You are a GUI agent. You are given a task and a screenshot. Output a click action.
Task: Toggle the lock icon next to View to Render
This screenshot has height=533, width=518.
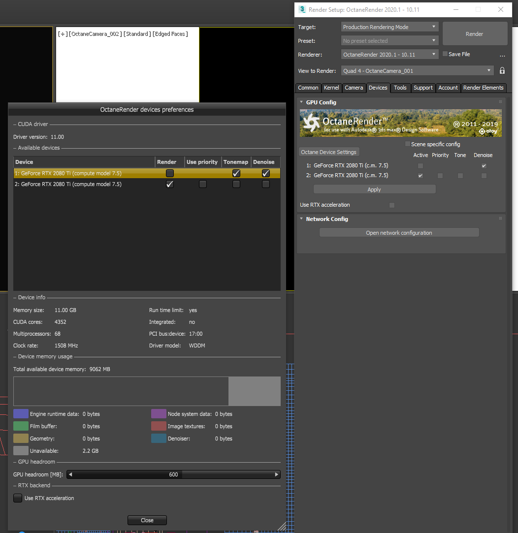tap(502, 71)
